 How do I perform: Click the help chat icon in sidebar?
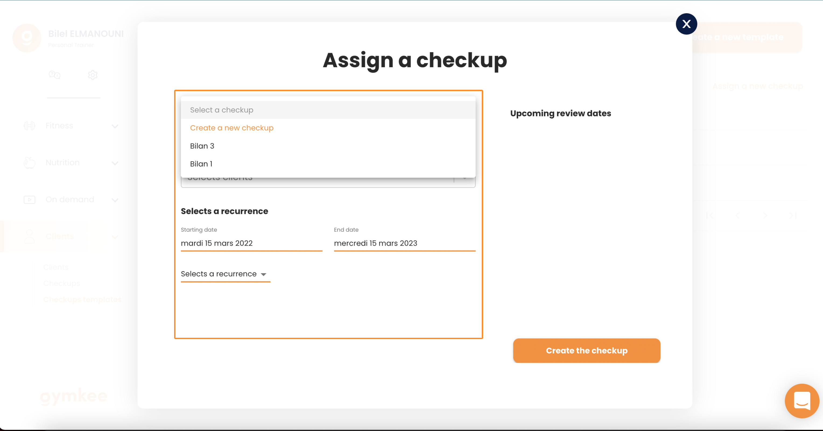55,75
